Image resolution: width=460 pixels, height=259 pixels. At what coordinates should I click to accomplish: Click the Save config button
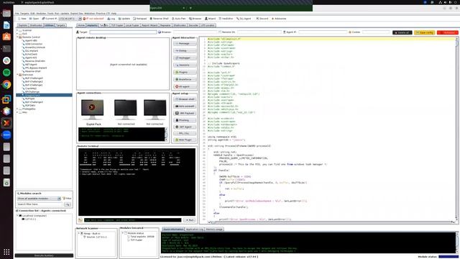point(425,32)
